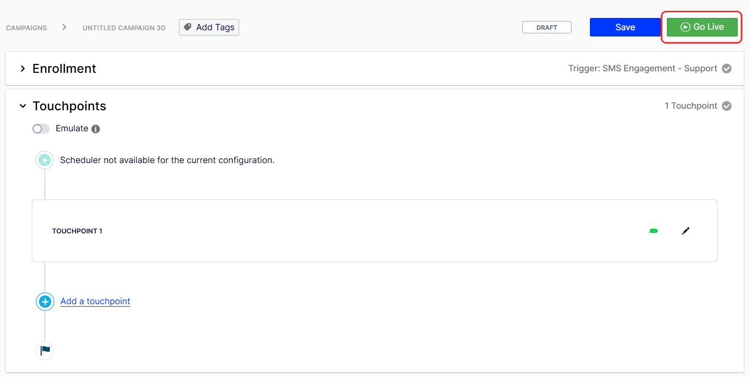Toggle the Emulate switch
750x377 pixels.
(41, 129)
